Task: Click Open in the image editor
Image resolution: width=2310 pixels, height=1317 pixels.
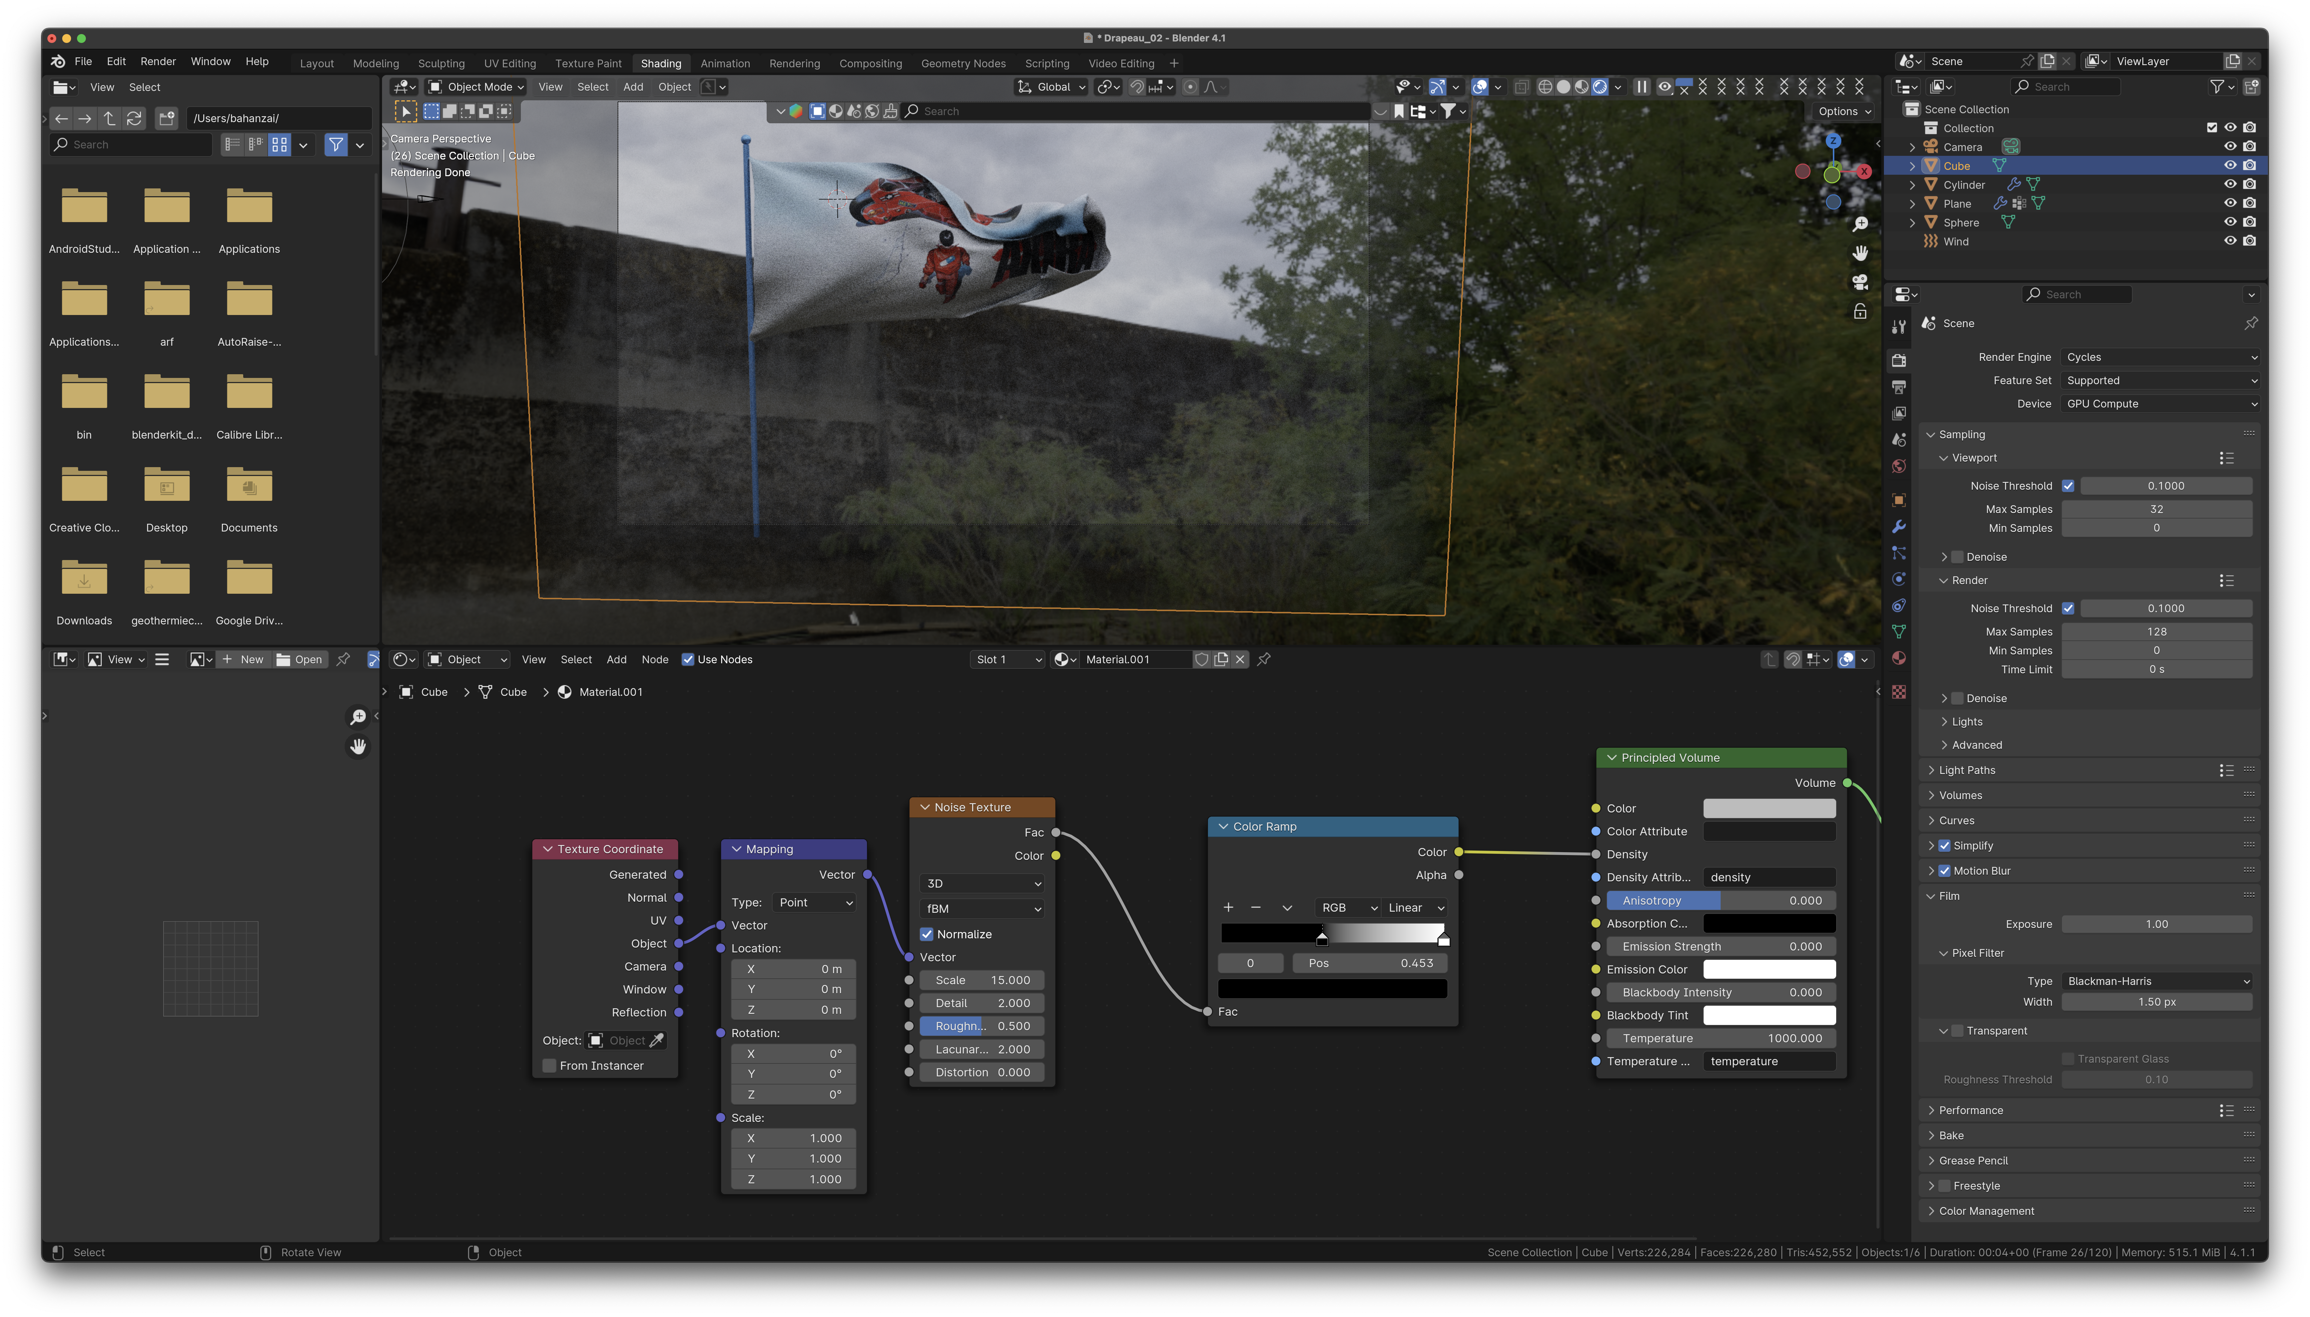Action: click(299, 659)
